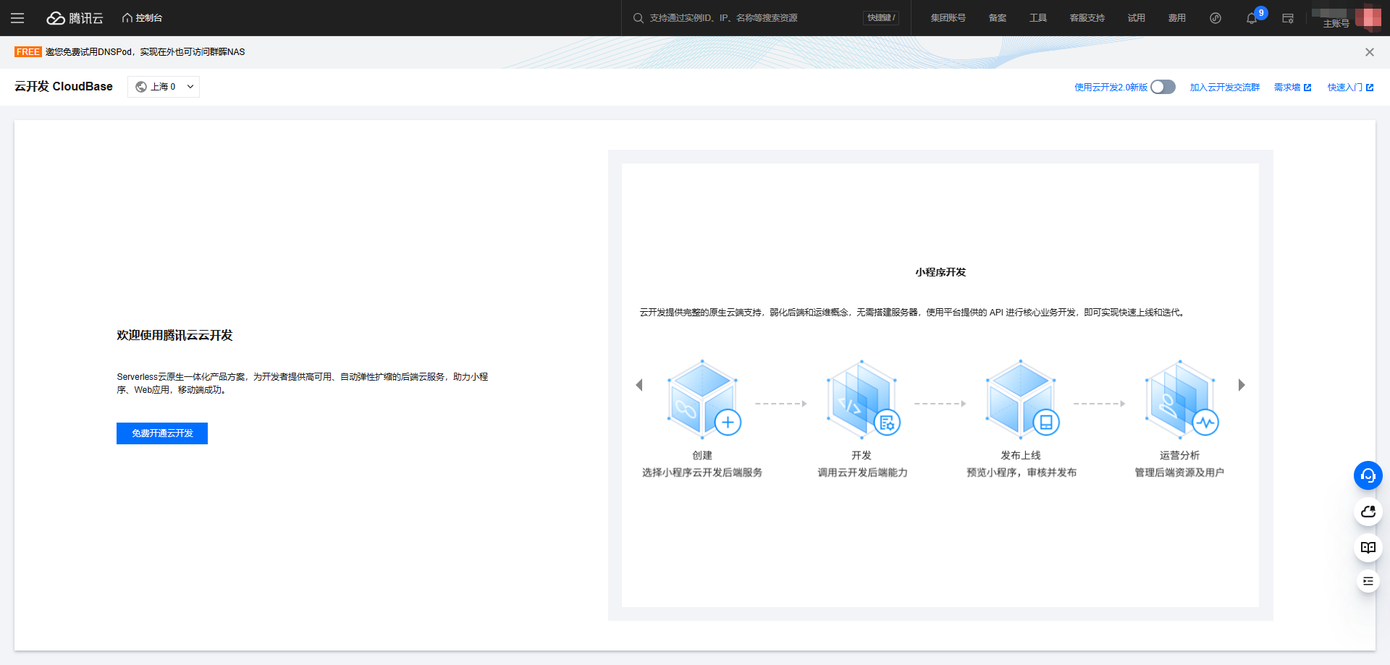1390x665 pixels.
Task: Close the DNSPod promotion banner
Action: point(1370,52)
